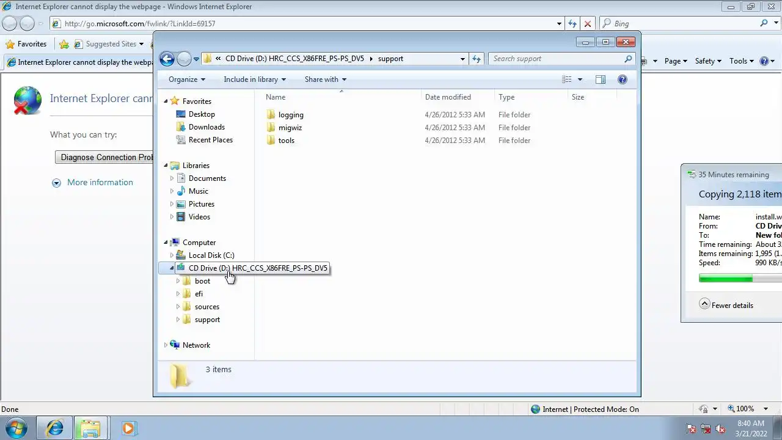Click the Videos library icon
This screenshot has height=440, width=782.
click(181, 217)
